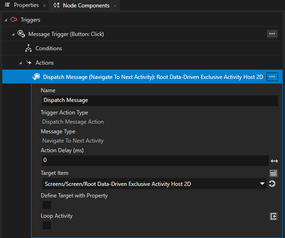The height and width of the screenshot is (238, 285).
Task: Select the Actions row label
Action: pyautogui.click(x=44, y=63)
